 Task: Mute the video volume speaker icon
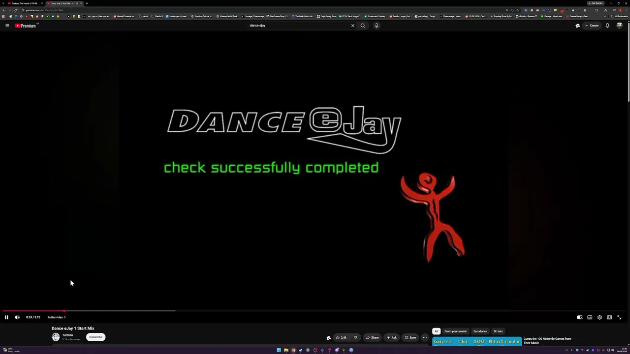pos(17,317)
